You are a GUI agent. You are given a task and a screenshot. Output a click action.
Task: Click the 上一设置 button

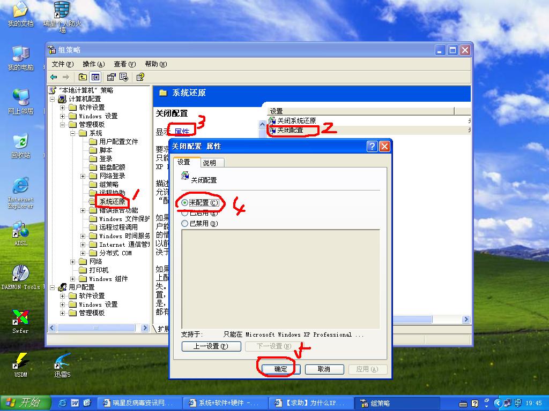pos(211,346)
